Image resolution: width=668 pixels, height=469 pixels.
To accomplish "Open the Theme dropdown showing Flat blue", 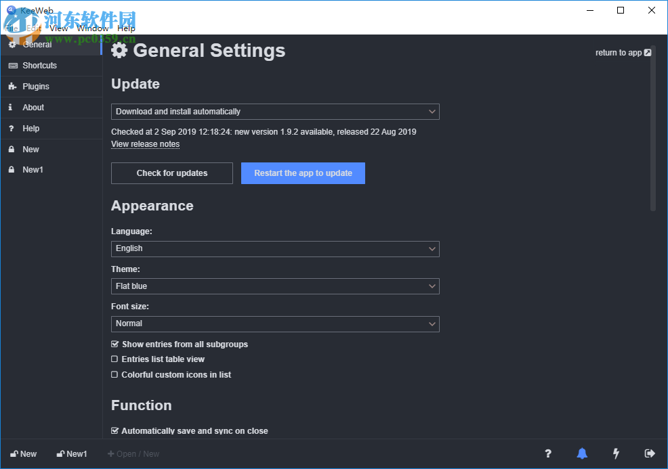I will click(274, 286).
